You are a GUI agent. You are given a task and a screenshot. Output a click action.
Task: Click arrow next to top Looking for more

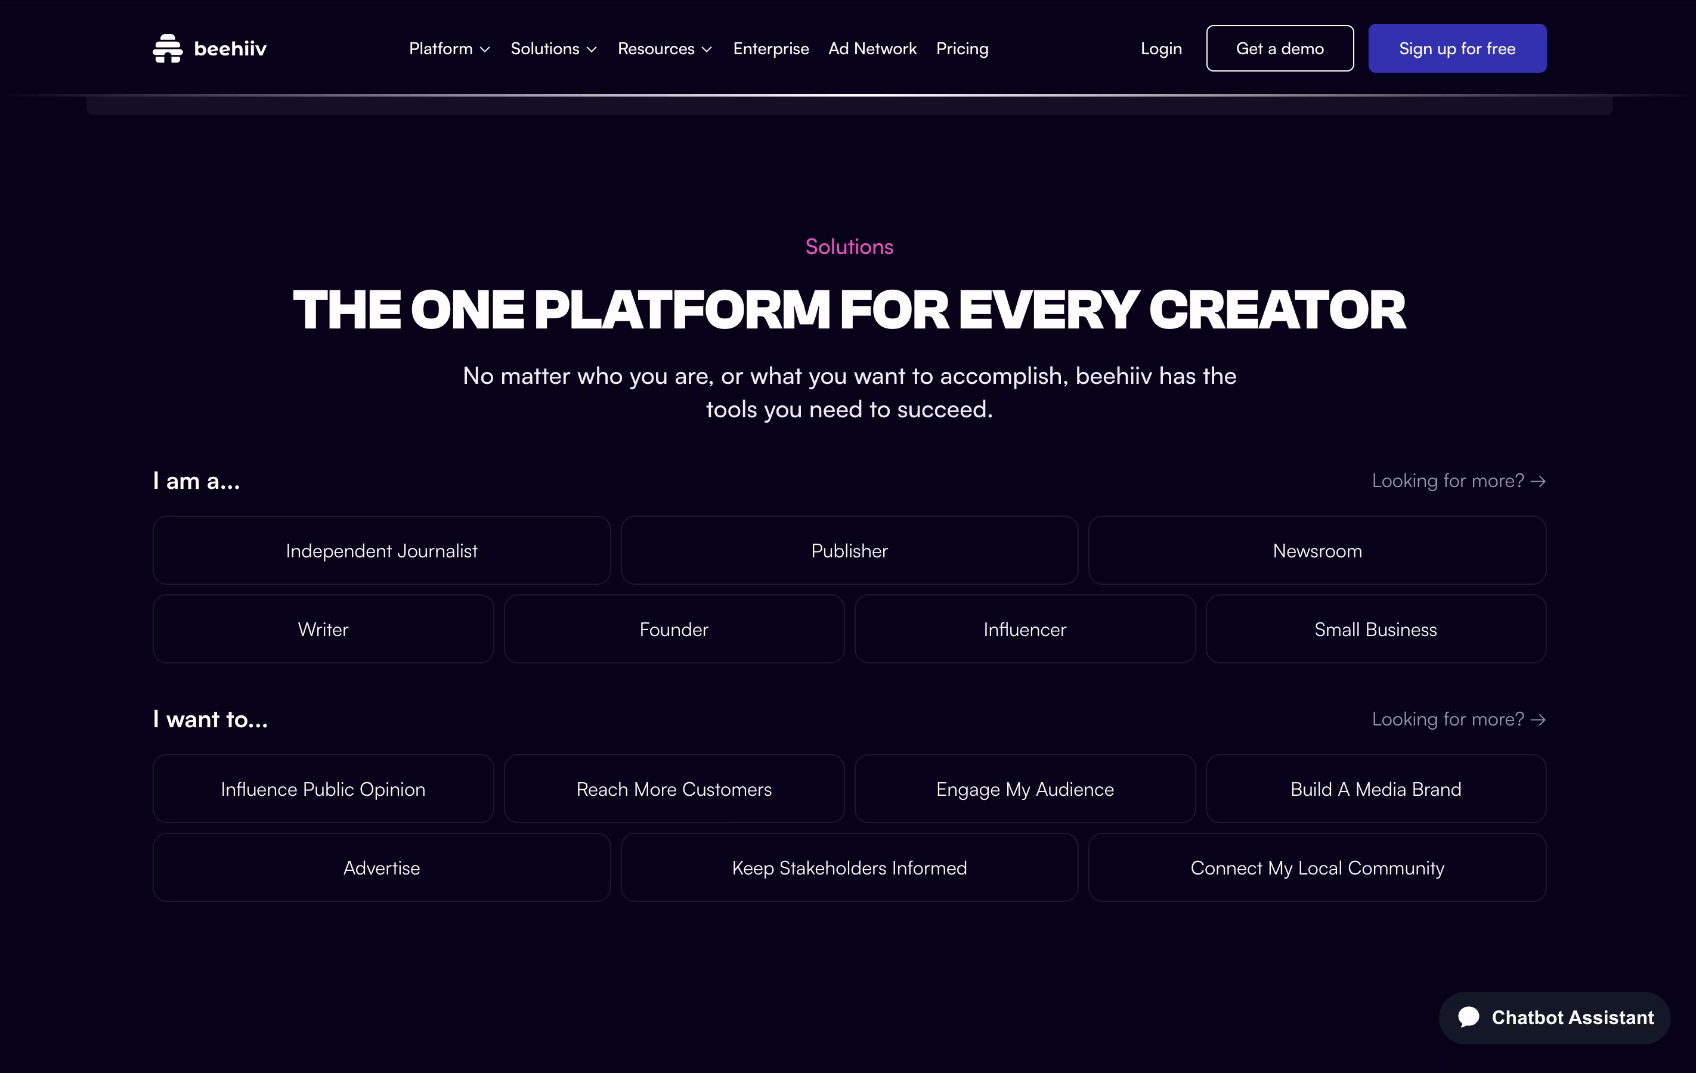pos(1538,481)
